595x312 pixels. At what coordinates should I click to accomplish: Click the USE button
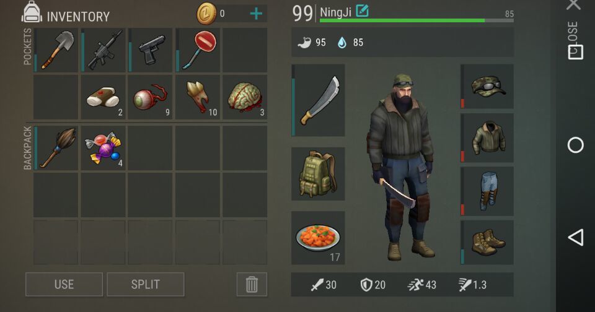(x=64, y=284)
